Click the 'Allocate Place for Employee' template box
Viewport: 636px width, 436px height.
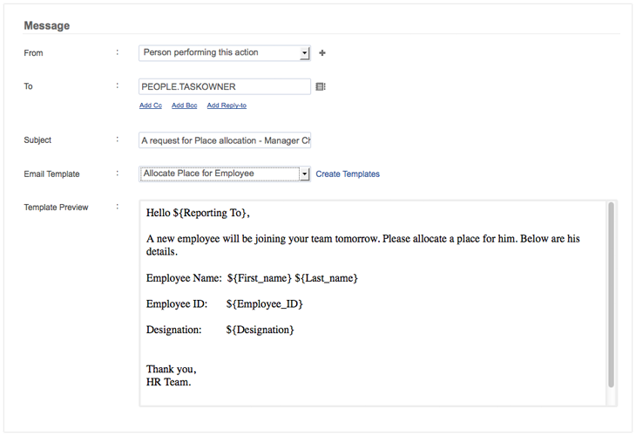click(218, 174)
